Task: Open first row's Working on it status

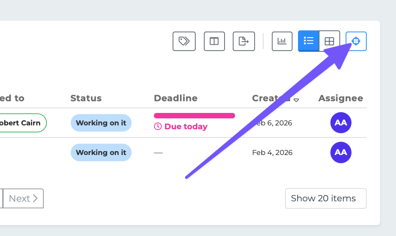Action: click(101, 123)
